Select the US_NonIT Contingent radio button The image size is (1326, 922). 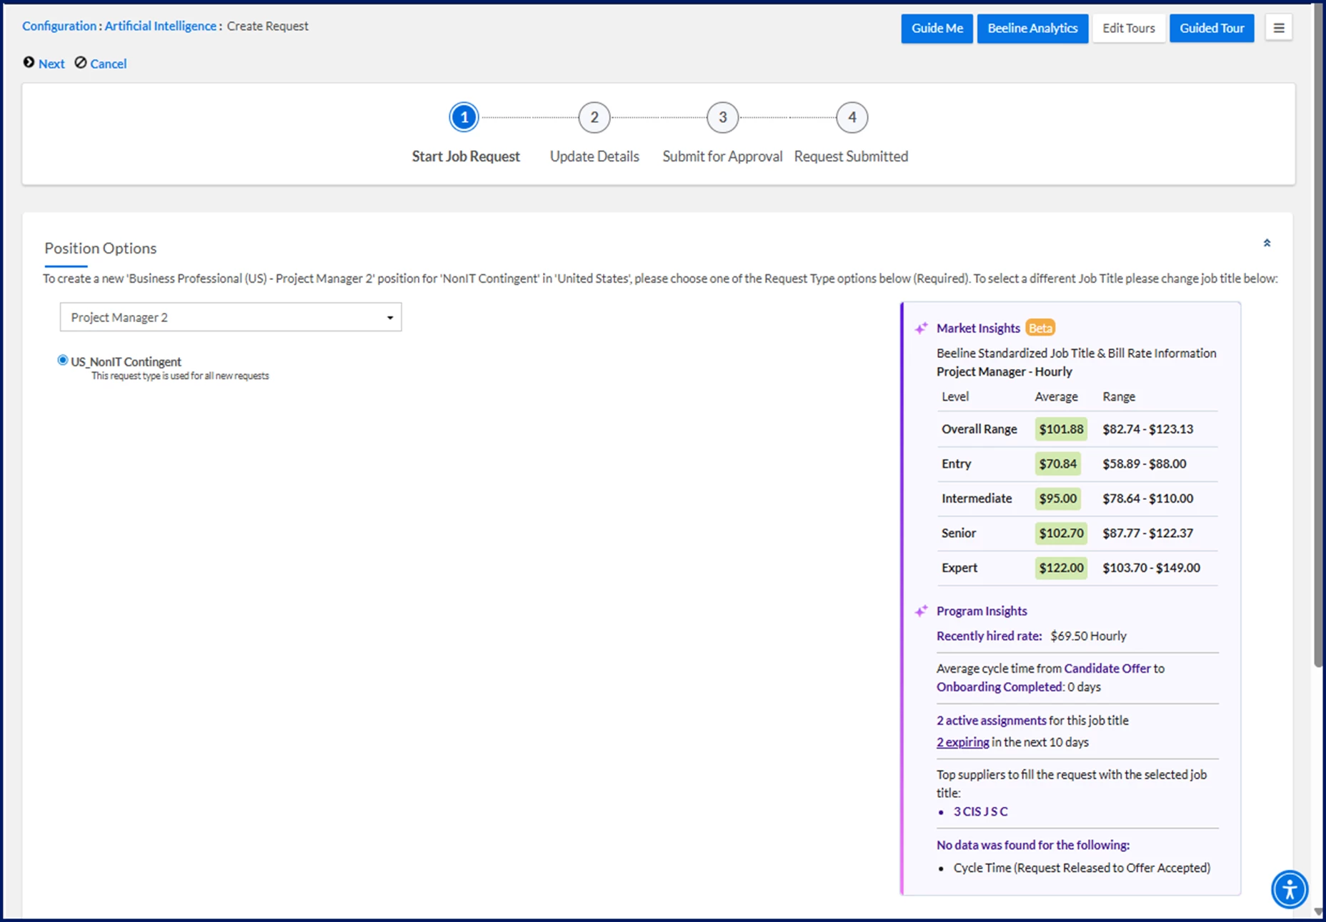click(x=63, y=361)
